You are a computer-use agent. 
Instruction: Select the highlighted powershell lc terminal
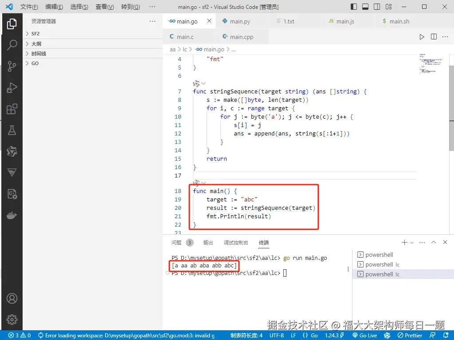(x=403, y=274)
